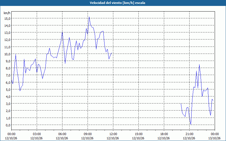Click the '3,0' y-axis value
The height and width of the screenshot is (141, 226).
point(8,103)
